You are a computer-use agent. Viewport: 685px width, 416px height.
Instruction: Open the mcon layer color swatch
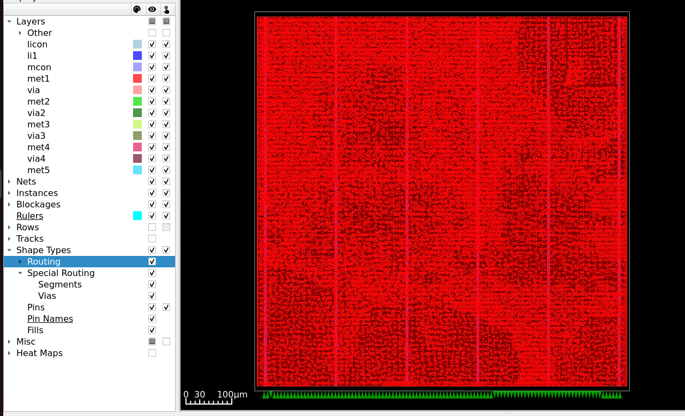click(137, 67)
